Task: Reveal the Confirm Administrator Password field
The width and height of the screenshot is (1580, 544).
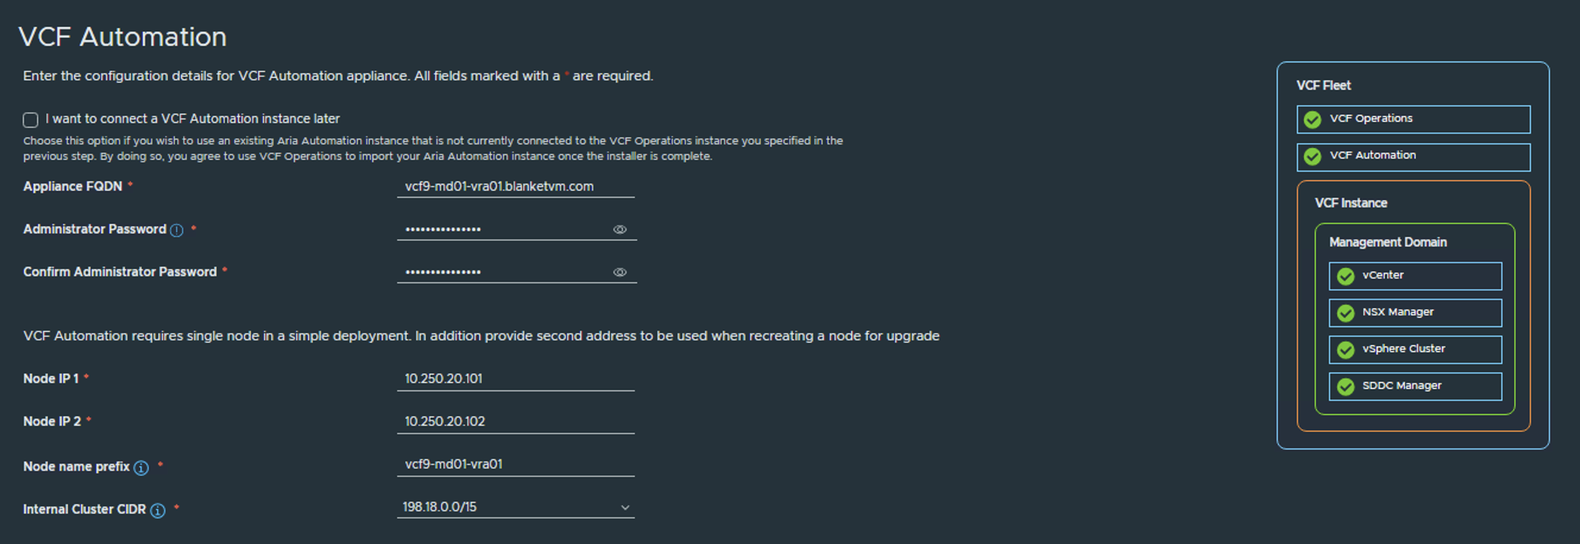Action: click(x=620, y=272)
